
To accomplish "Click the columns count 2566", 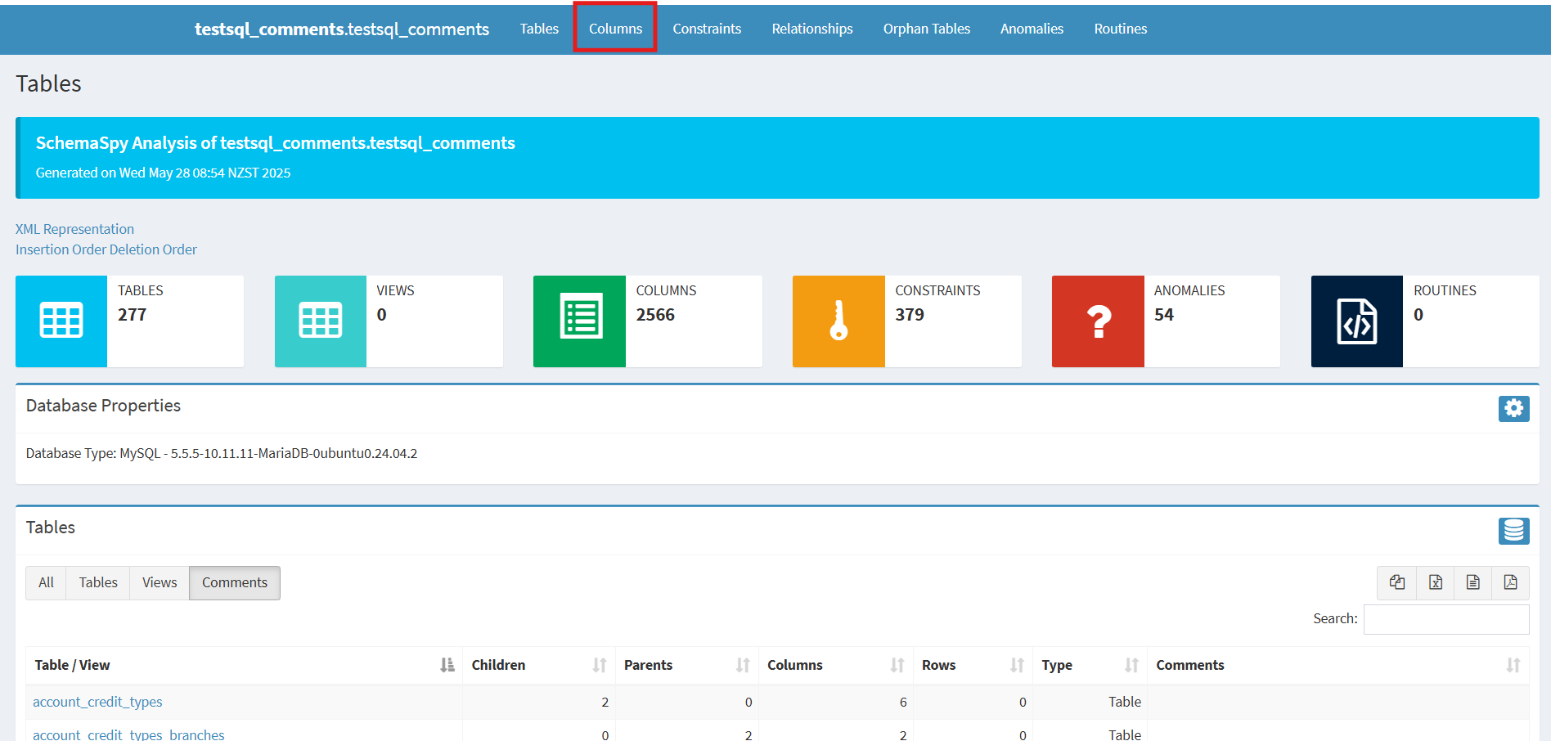I will pos(655,315).
